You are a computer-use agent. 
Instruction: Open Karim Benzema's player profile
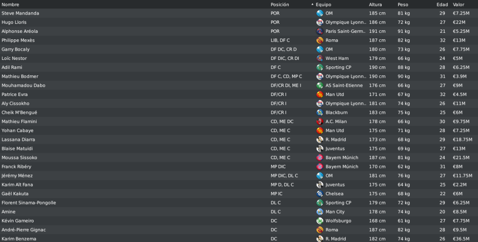[19, 239]
